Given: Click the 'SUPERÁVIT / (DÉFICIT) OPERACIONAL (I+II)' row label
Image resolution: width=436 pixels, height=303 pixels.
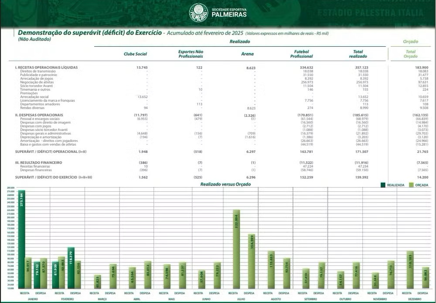Looking at the screenshot, I should [51, 152].
